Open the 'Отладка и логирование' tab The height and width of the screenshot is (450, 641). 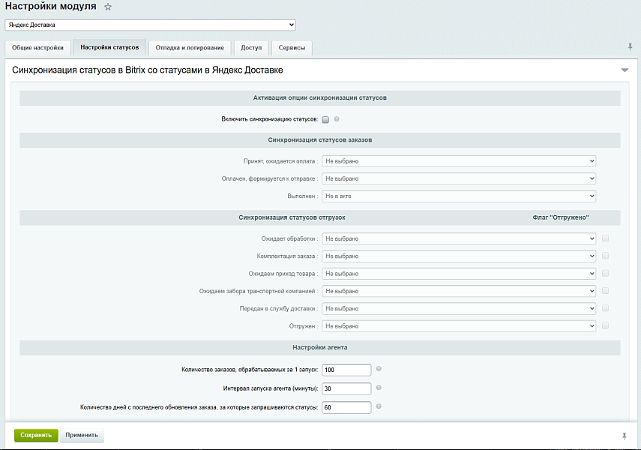tap(190, 48)
